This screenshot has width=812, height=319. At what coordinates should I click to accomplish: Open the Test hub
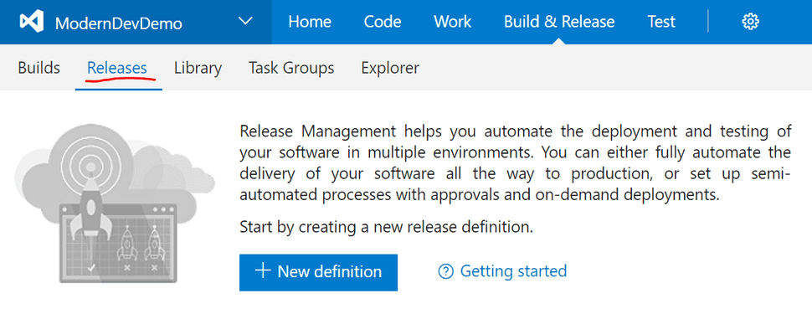(661, 22)
